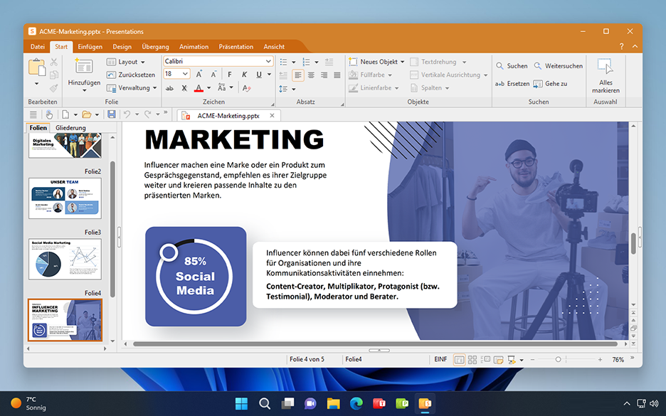This screenshot has width=666, height=416.
Task: Click the Save icon on the quick toolbar
Action: pyautogui.click(x=111, y=114)
